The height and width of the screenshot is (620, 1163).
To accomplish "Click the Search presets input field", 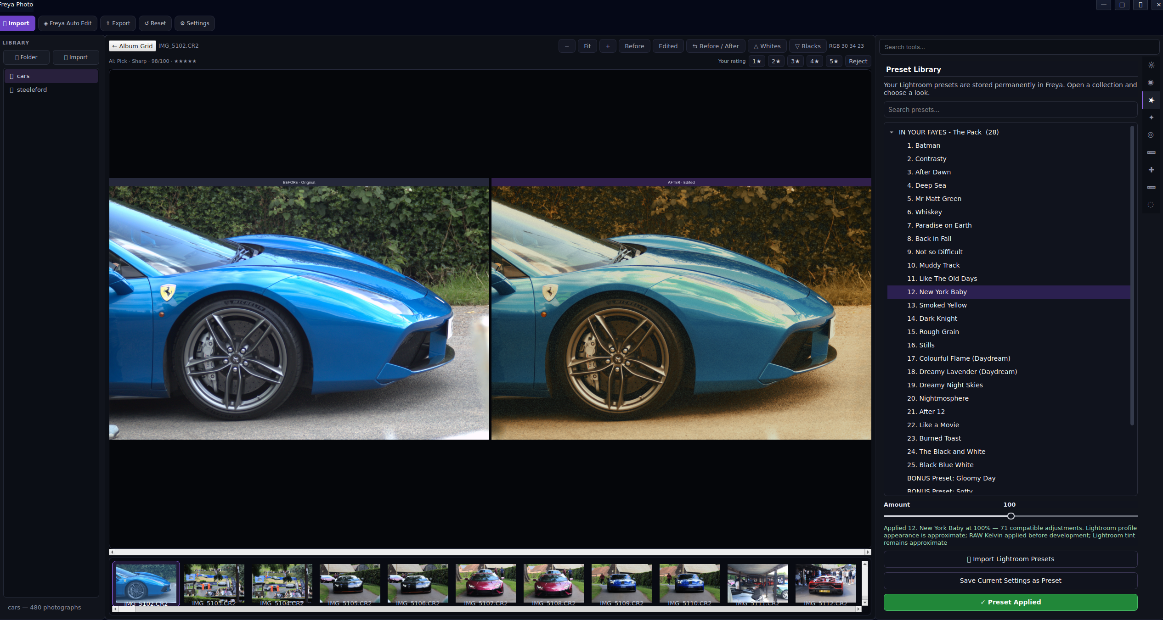I will click(x=1011, y=110).
